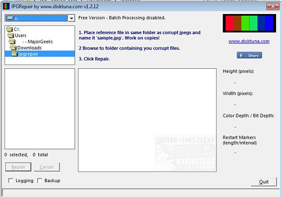Click the 'Color Depth / Bit Depth:' label
The height and width of the screenshot is (197, 281).
(x=249, y=116)
